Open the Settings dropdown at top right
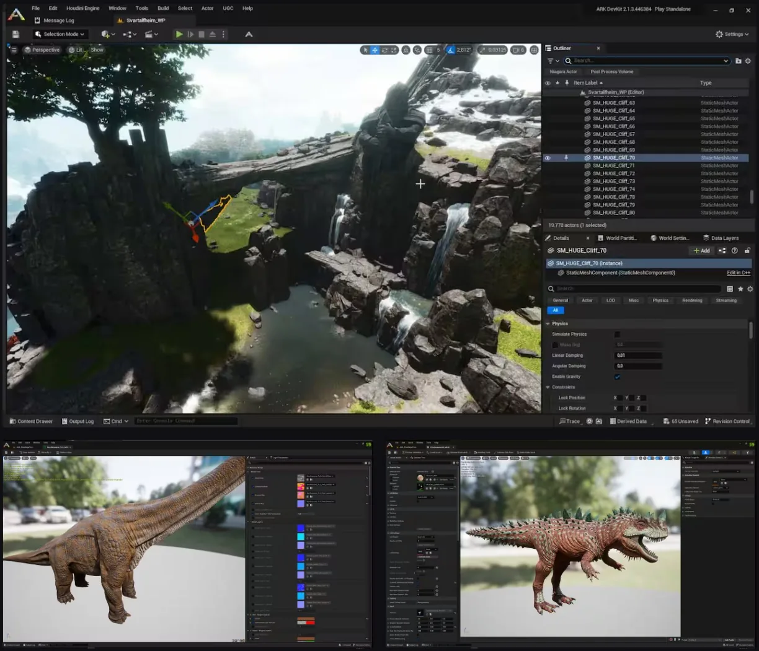759x651 pixels. click(732, 34)
